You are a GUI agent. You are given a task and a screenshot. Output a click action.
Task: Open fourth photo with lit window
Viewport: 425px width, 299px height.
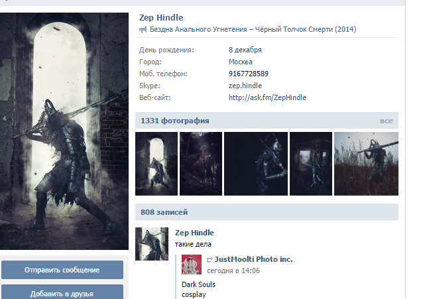[311, 164]
